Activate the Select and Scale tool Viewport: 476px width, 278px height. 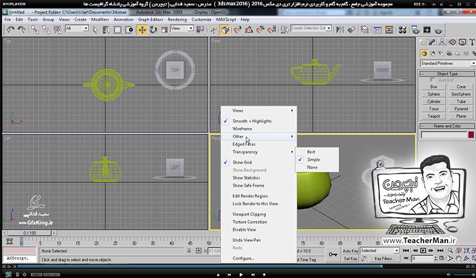point(164,30)
